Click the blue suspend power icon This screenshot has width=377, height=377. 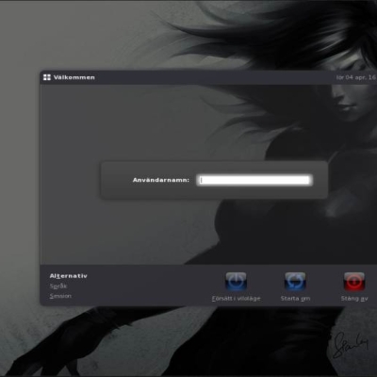click(x=236, y=281)
